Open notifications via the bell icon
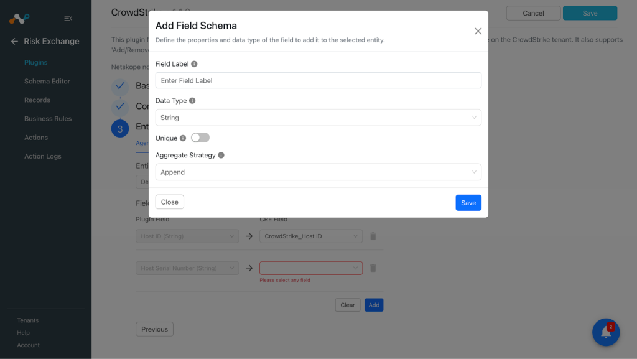The width and height of the screenshot is (637, 359). 606,332
